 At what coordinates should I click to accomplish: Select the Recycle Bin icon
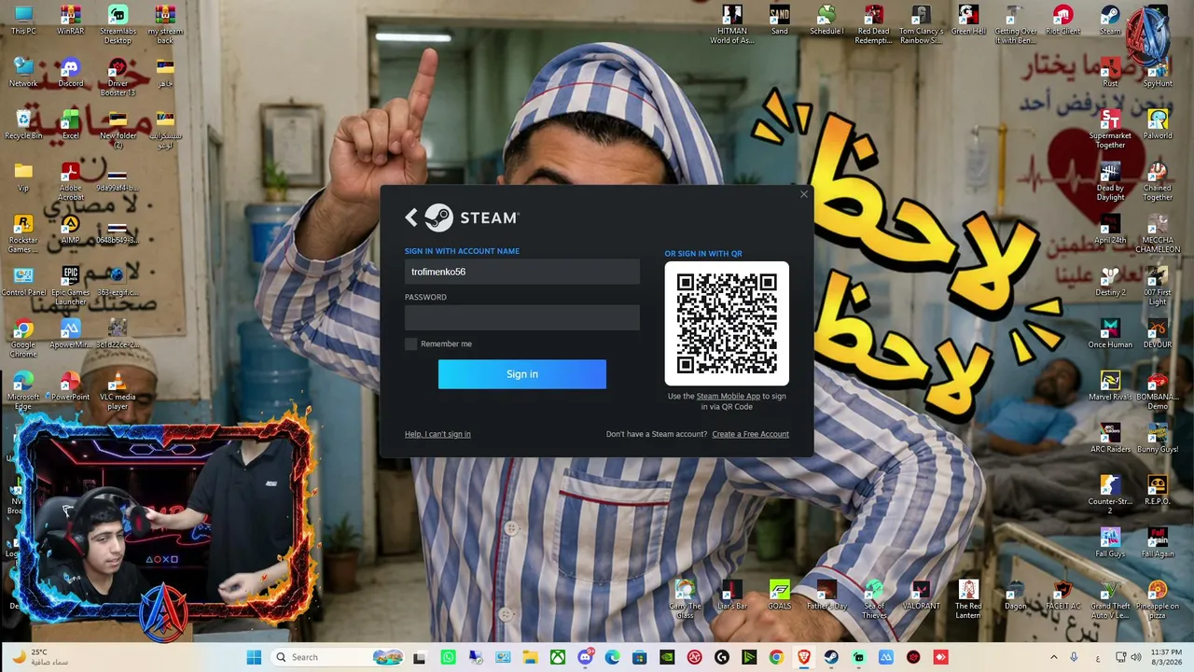point(23,125)
